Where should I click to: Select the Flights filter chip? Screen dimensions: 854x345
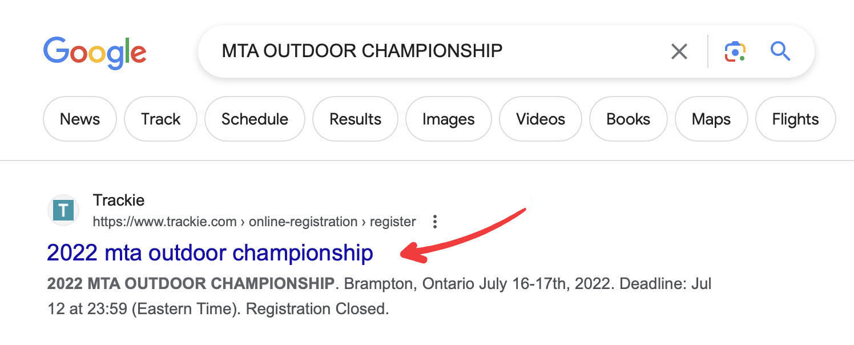tap(795, 119)
